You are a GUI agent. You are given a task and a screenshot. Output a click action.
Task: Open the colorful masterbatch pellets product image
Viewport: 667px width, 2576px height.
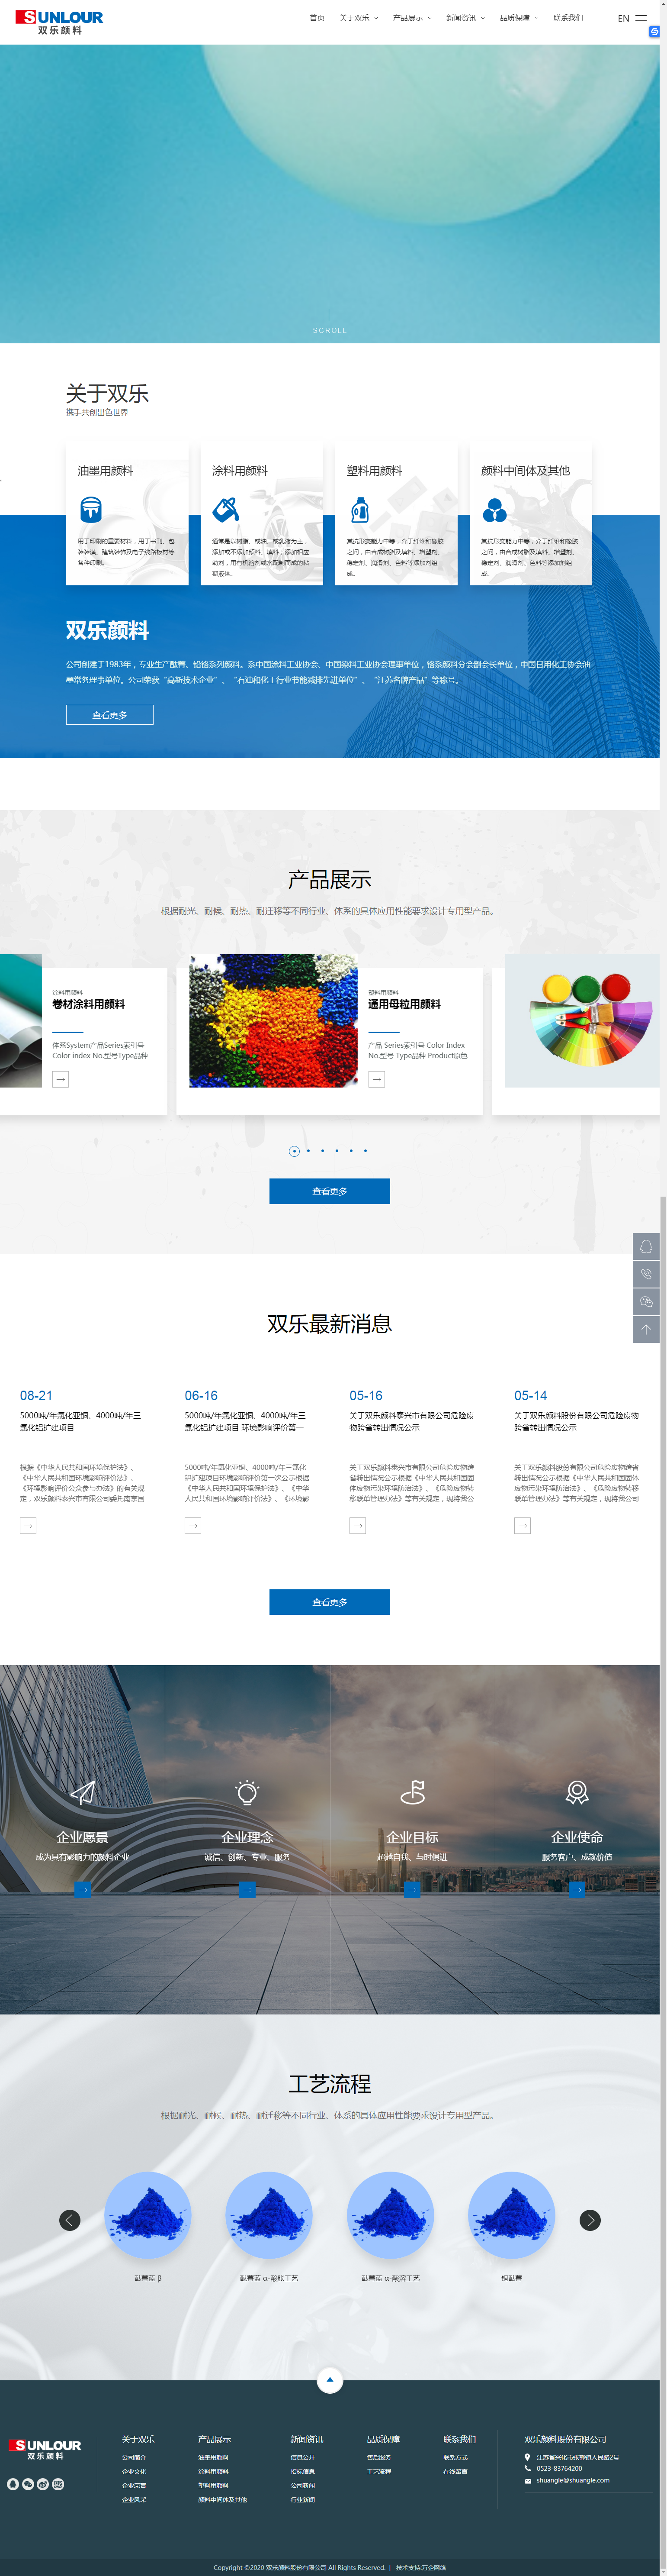click(x=273, y=1020)
